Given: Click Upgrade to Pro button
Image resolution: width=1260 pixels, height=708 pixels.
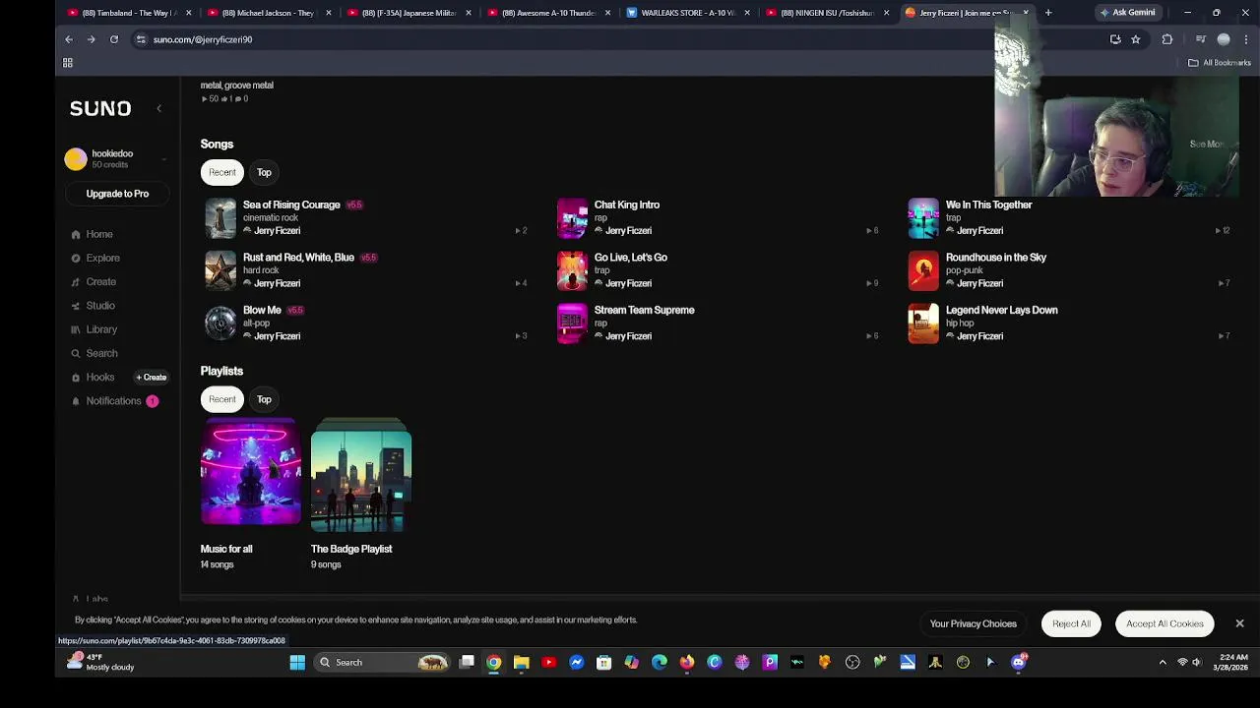Looking at the screenshot, I should coord(117,194).
